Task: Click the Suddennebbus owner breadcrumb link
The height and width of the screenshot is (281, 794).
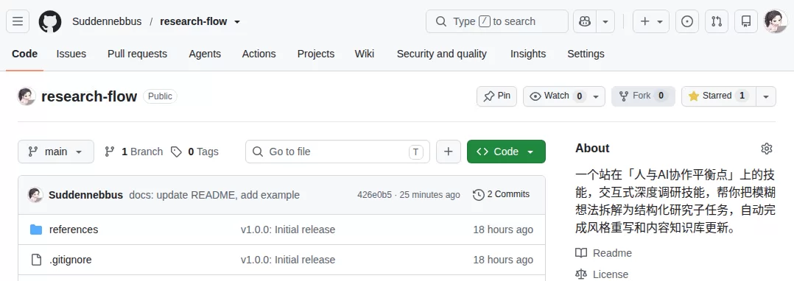Action: click(x=107, y=21)
